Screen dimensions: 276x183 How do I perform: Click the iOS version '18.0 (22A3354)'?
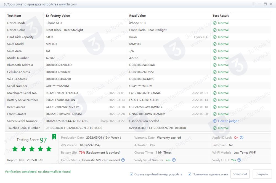(90, 145)
